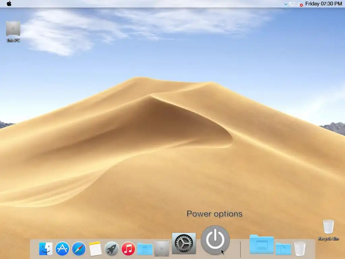
Task: Open the blue library folder in dock
Action: pos(145,249)
